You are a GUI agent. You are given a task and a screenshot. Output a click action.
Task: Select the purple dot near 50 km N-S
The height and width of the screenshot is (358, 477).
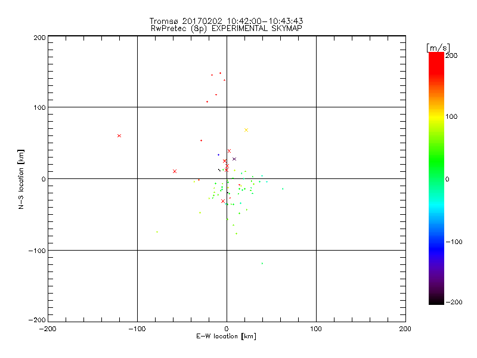pos(201,140)
